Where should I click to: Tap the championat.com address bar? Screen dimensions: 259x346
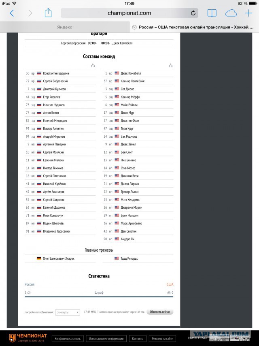click(129, 13)
